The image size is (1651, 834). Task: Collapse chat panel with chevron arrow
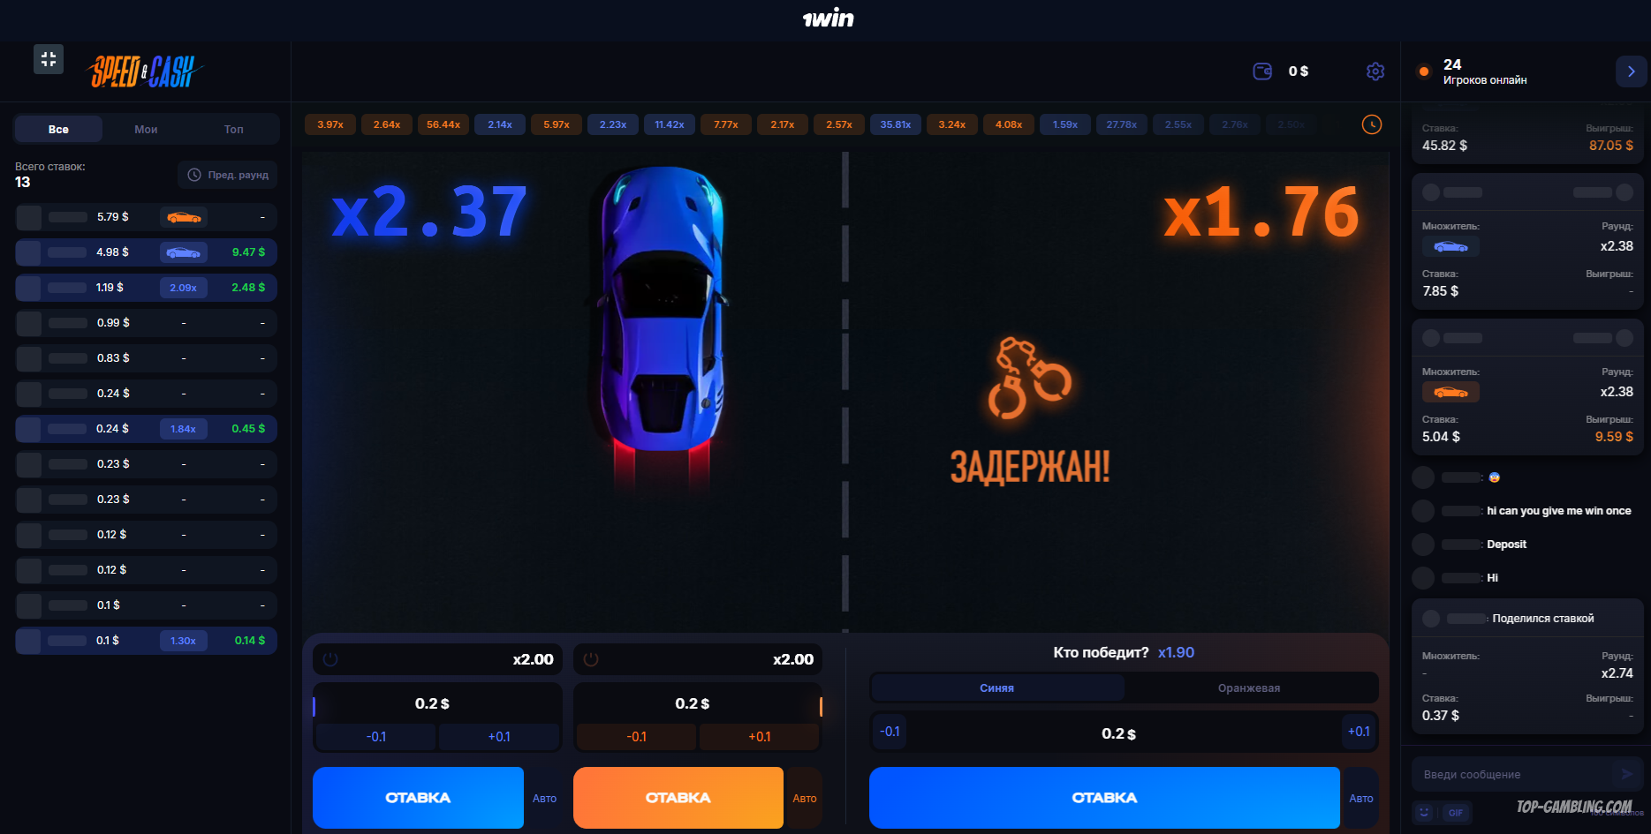tap(1631, 71)
